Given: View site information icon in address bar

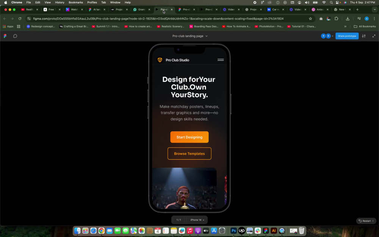Looking at the screenshot, I should coord(29,19).
